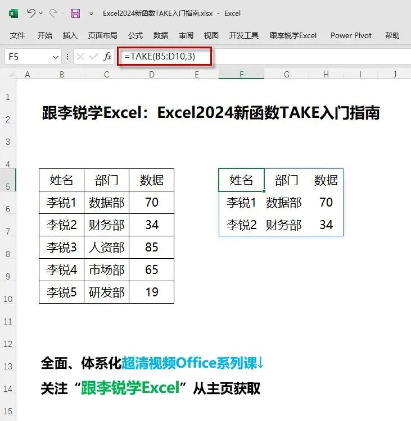Click cell 李锐3 in the source table

pyautogui.click(x=62, y=248)
